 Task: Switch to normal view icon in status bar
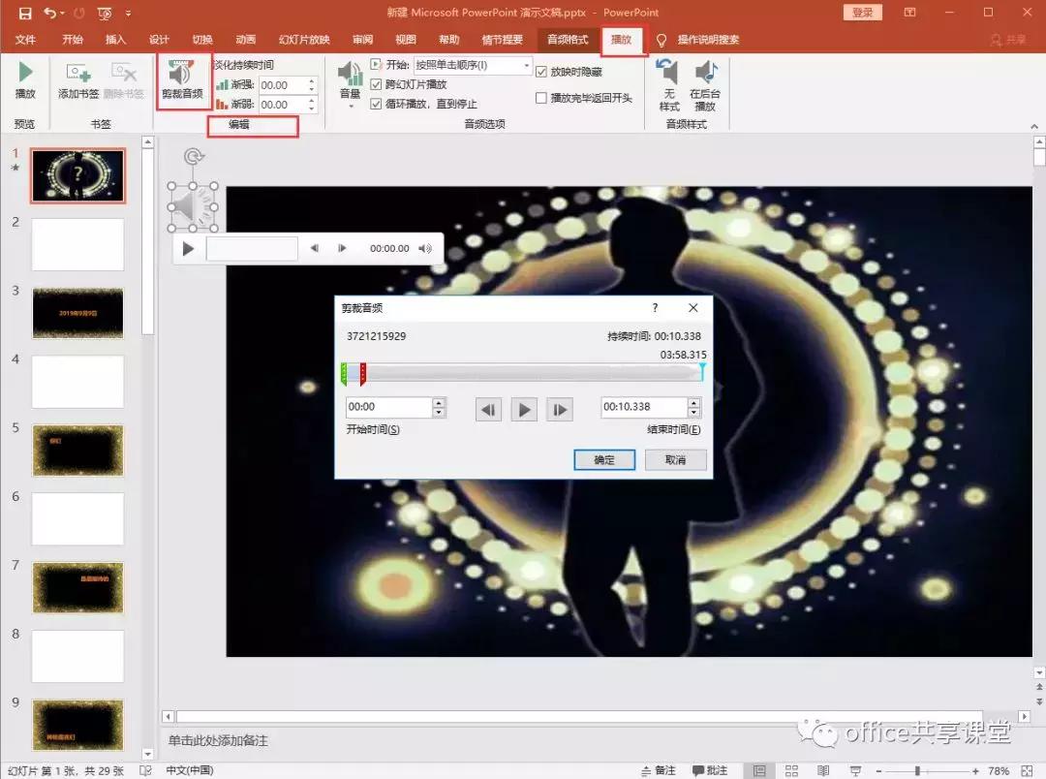[759, 771]
